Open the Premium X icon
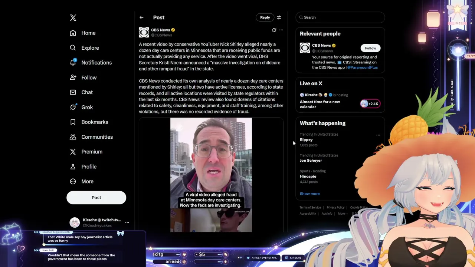 click(73, 152)
